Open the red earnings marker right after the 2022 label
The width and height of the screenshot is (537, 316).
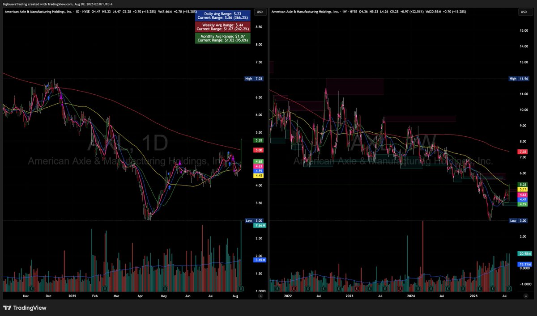pyautogui.click(x=294, y=288)
